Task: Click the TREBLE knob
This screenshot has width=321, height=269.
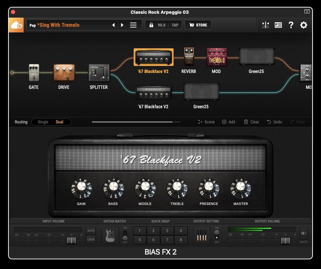Action: coord(177,188)
